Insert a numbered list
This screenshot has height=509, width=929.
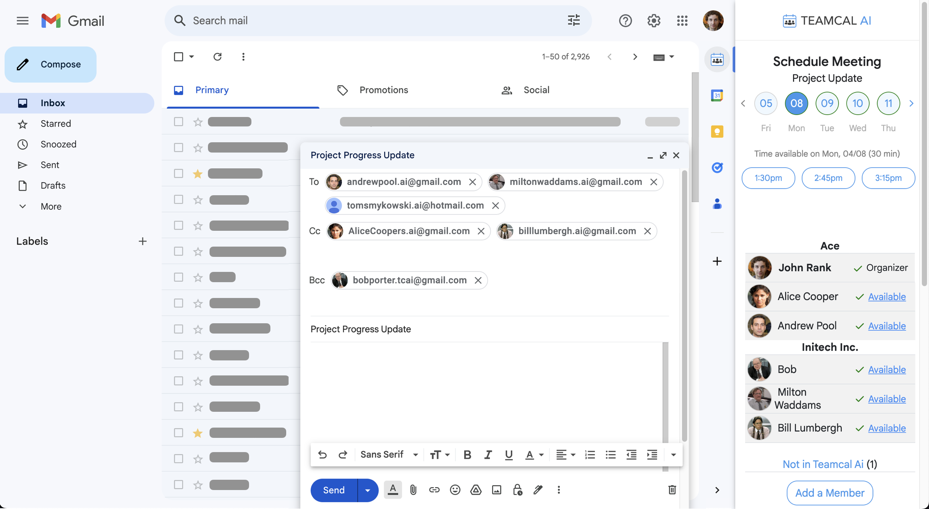pyautogui.click(x=590, y=455)
